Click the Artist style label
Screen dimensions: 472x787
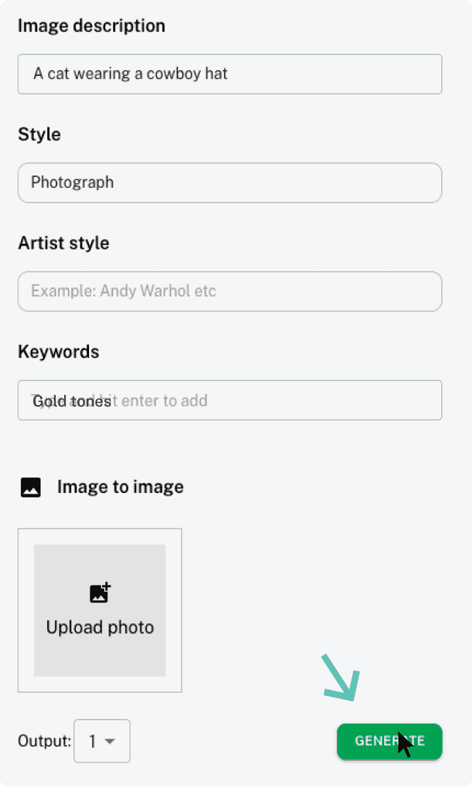coord(64,243)
